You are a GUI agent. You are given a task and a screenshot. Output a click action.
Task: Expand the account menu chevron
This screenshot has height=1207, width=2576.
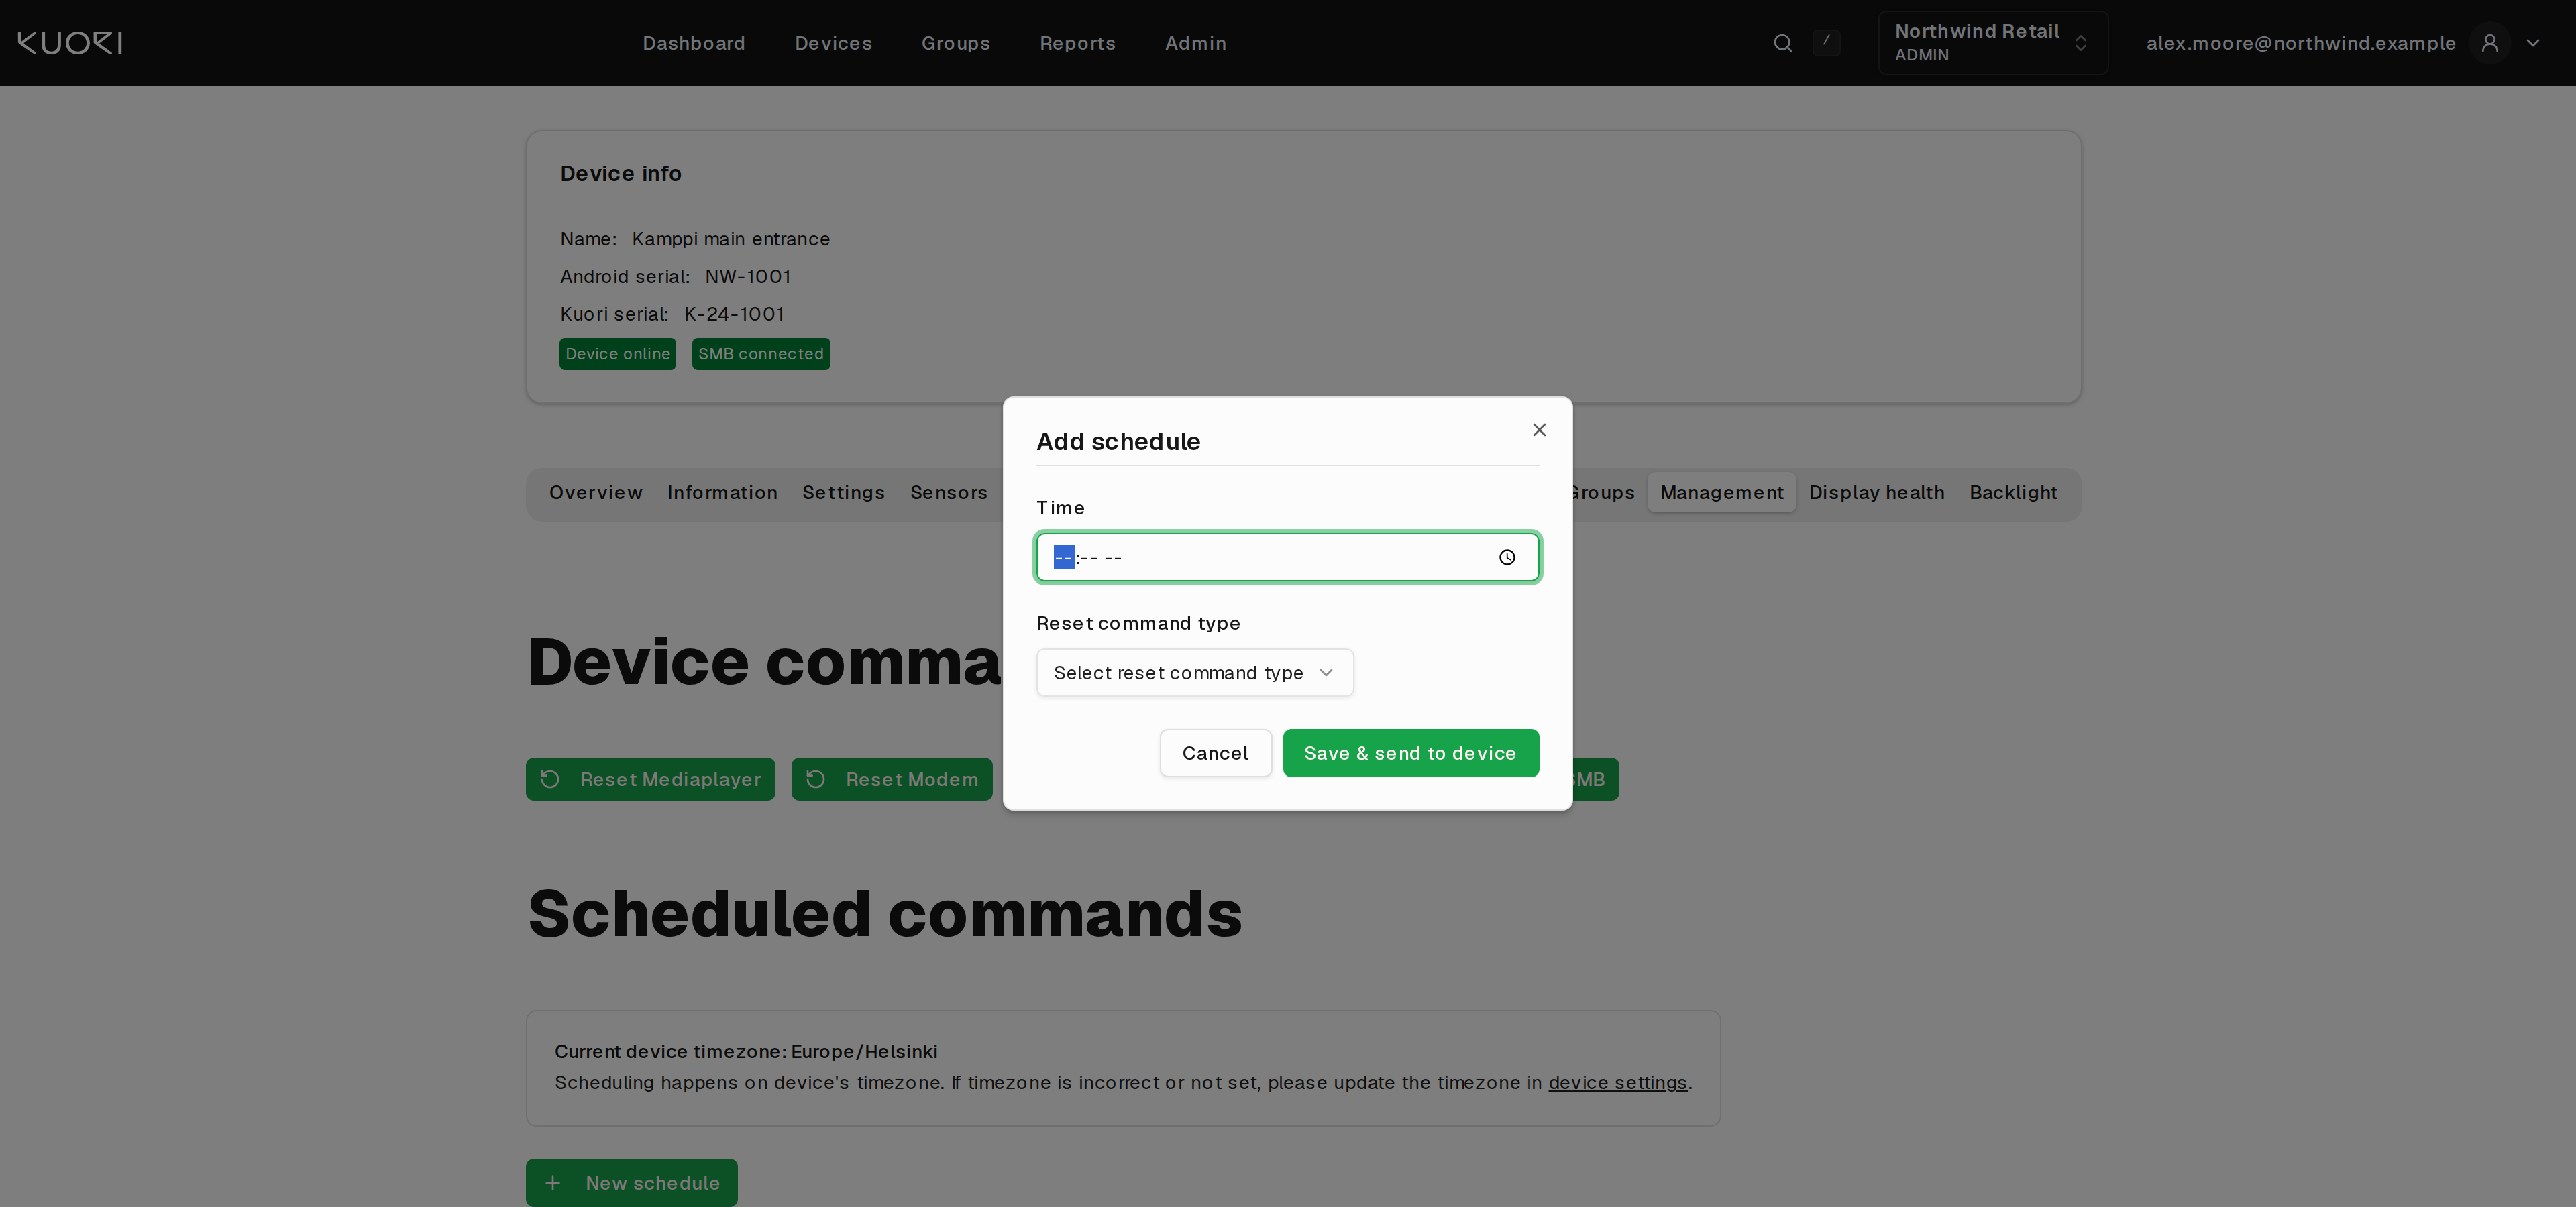click(x=2533, y=43)
